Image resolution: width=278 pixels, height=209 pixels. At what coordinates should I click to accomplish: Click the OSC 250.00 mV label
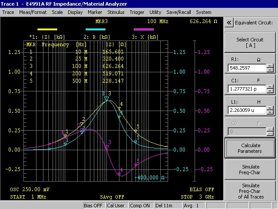coord(30,189)
